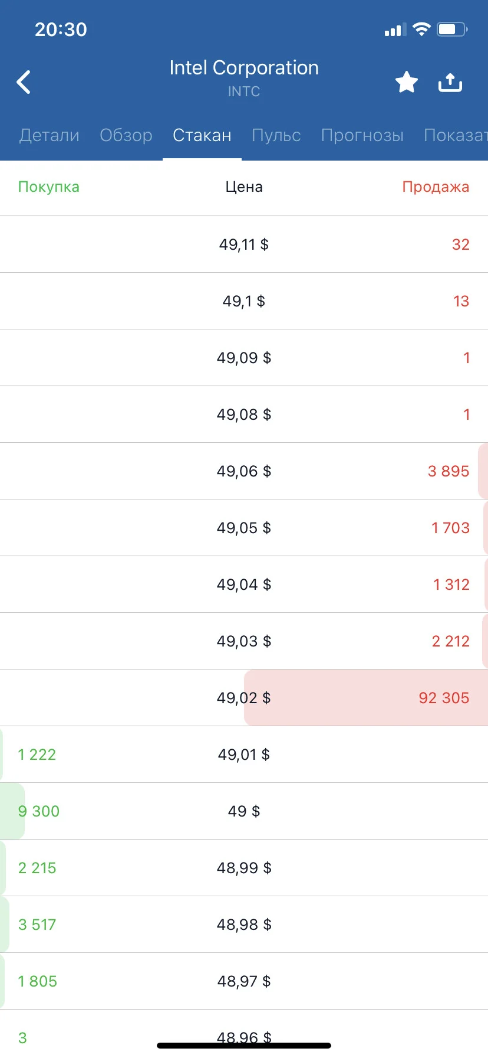Tap the share upload icon

coord(450,83)
